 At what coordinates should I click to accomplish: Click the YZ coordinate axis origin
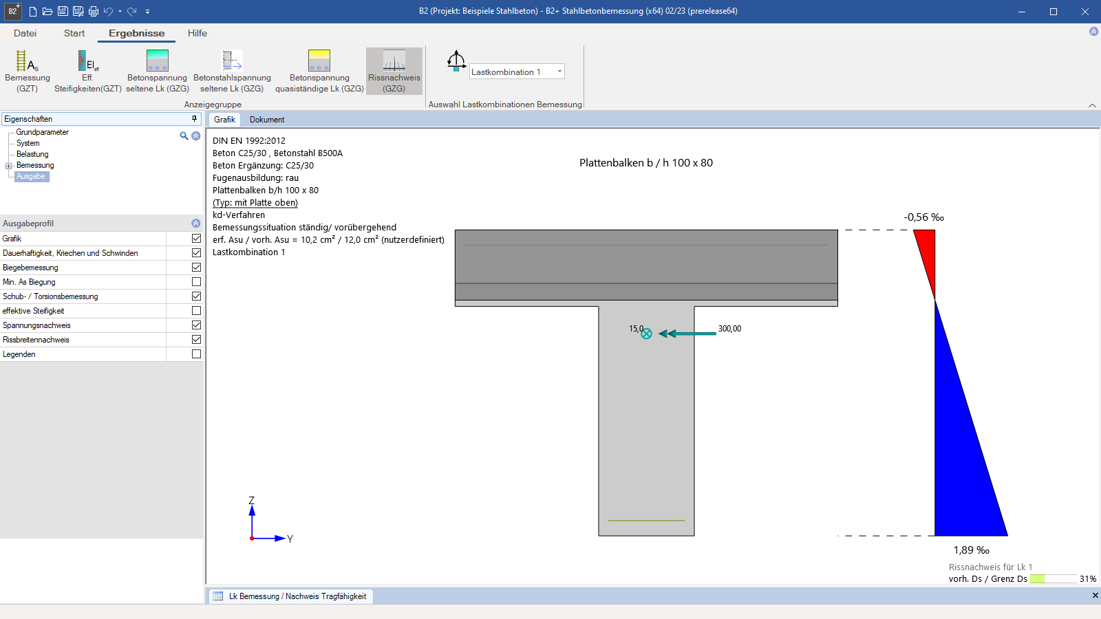(252, 538)
